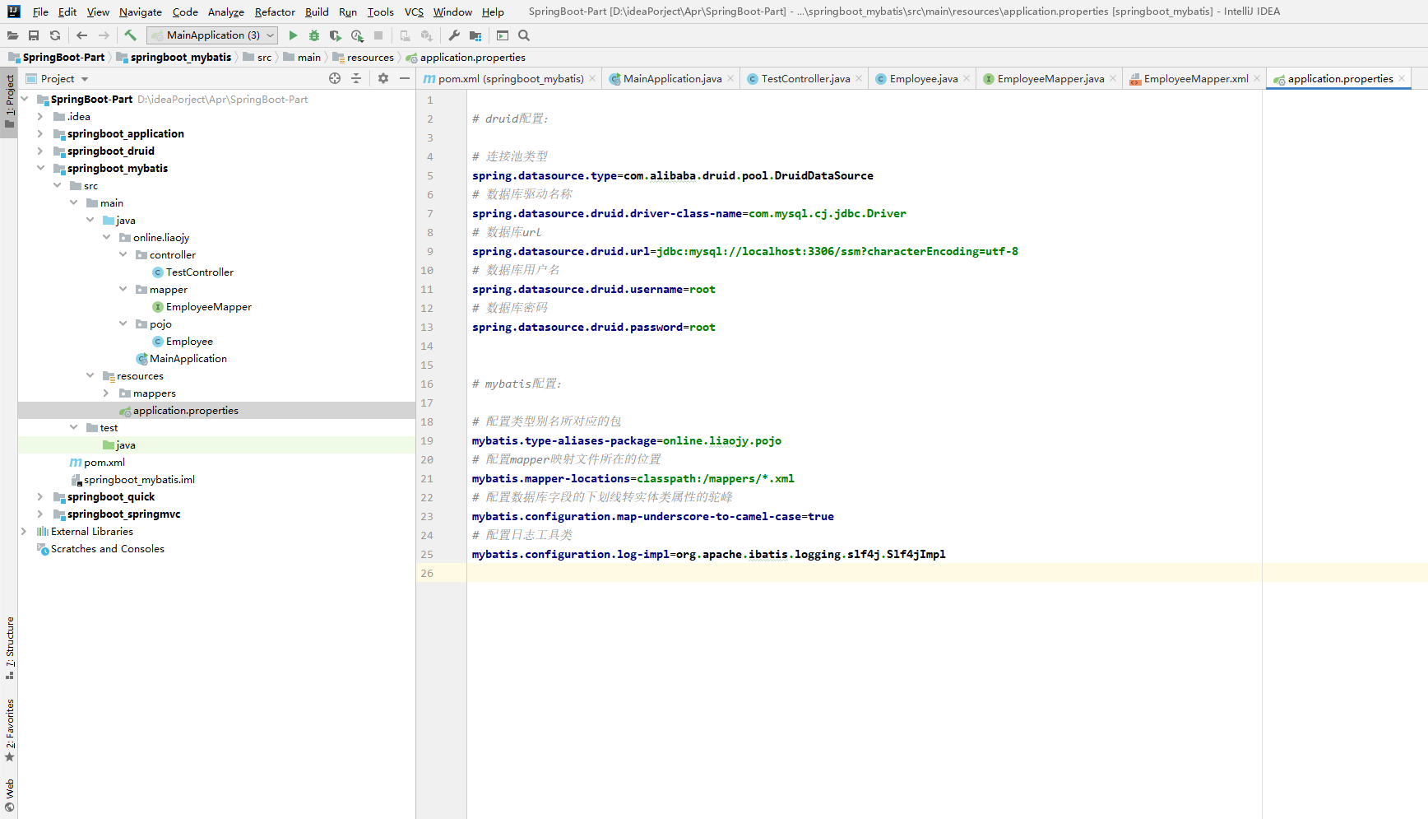
Task: Switch to EmployeeMapper.java tab
Action: click(1050, 78)
